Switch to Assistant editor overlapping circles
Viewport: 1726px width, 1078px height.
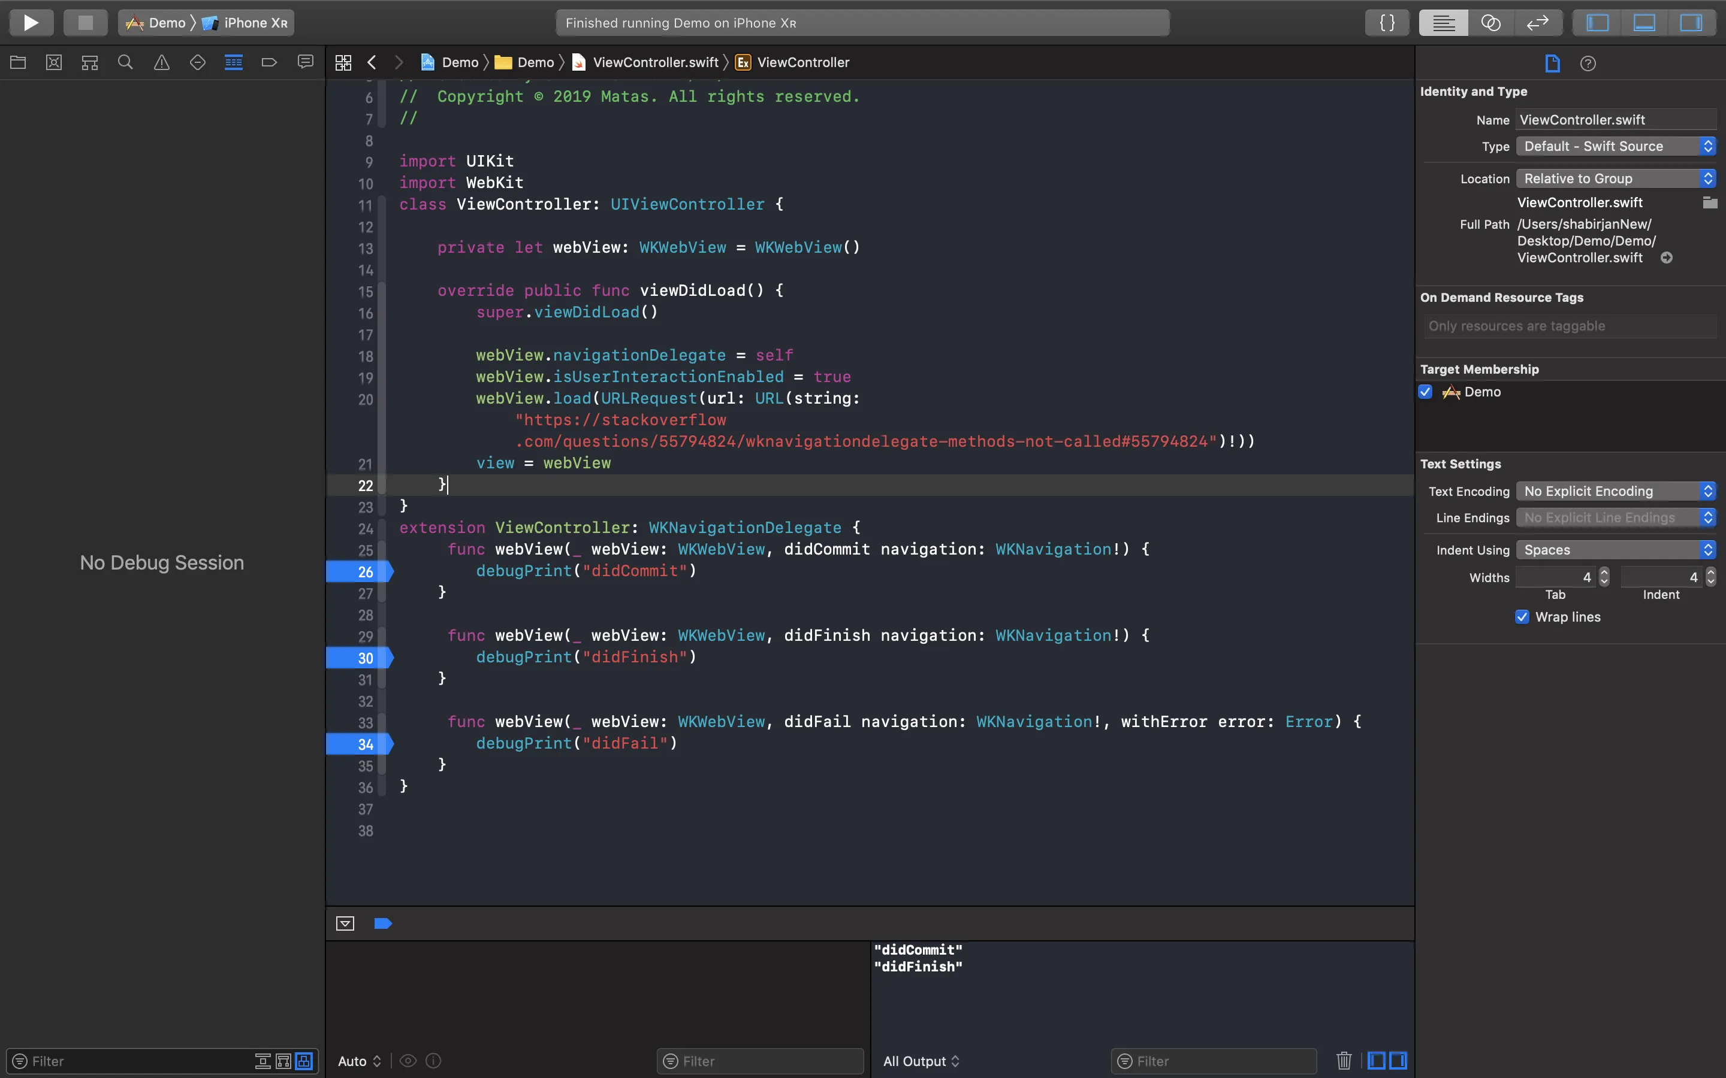pyautogui.click(x=1490, y=23)
